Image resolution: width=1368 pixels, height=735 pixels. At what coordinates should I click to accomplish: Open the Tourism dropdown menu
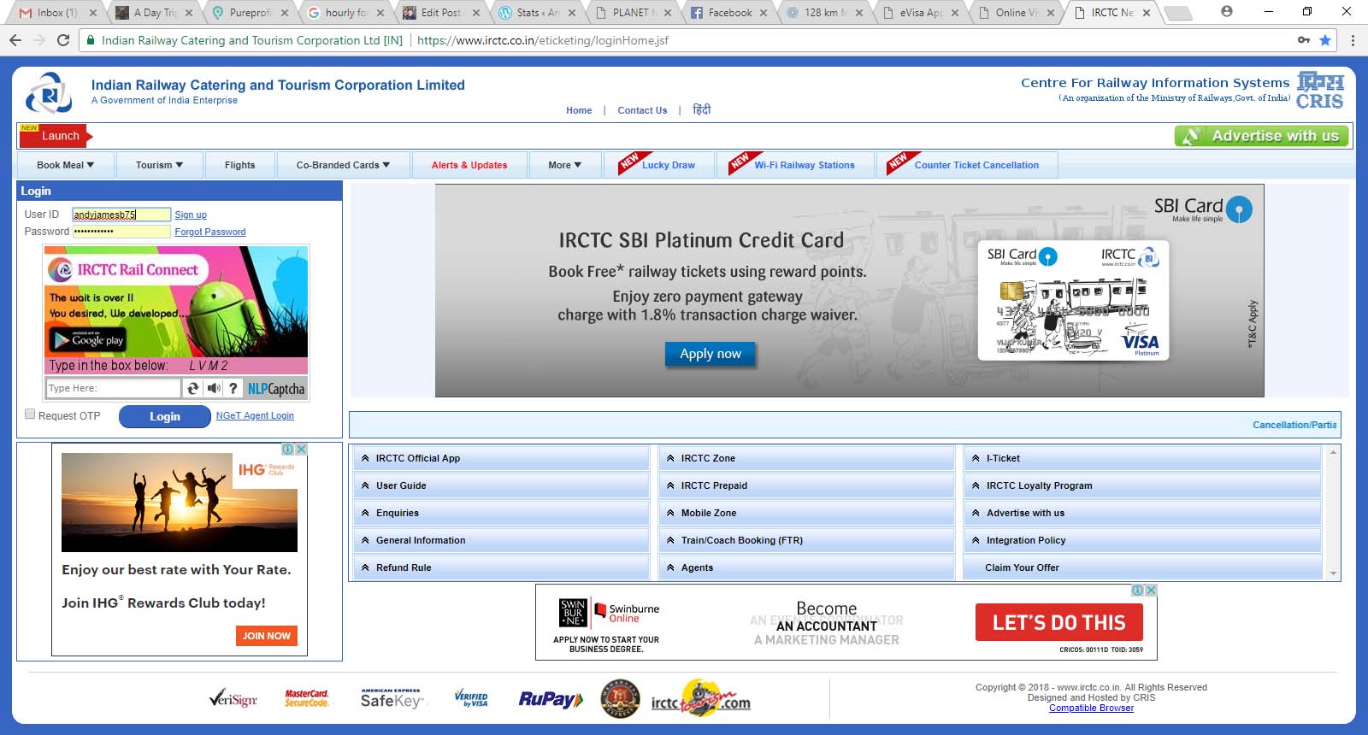159,165
